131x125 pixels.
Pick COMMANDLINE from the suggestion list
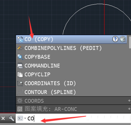tap(71, 66)
